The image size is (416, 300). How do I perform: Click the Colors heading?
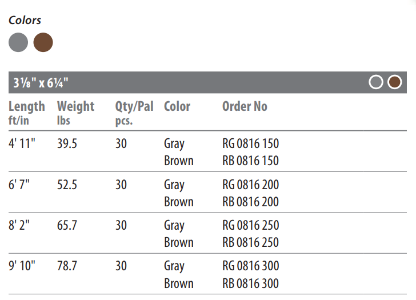click(25, 20)
